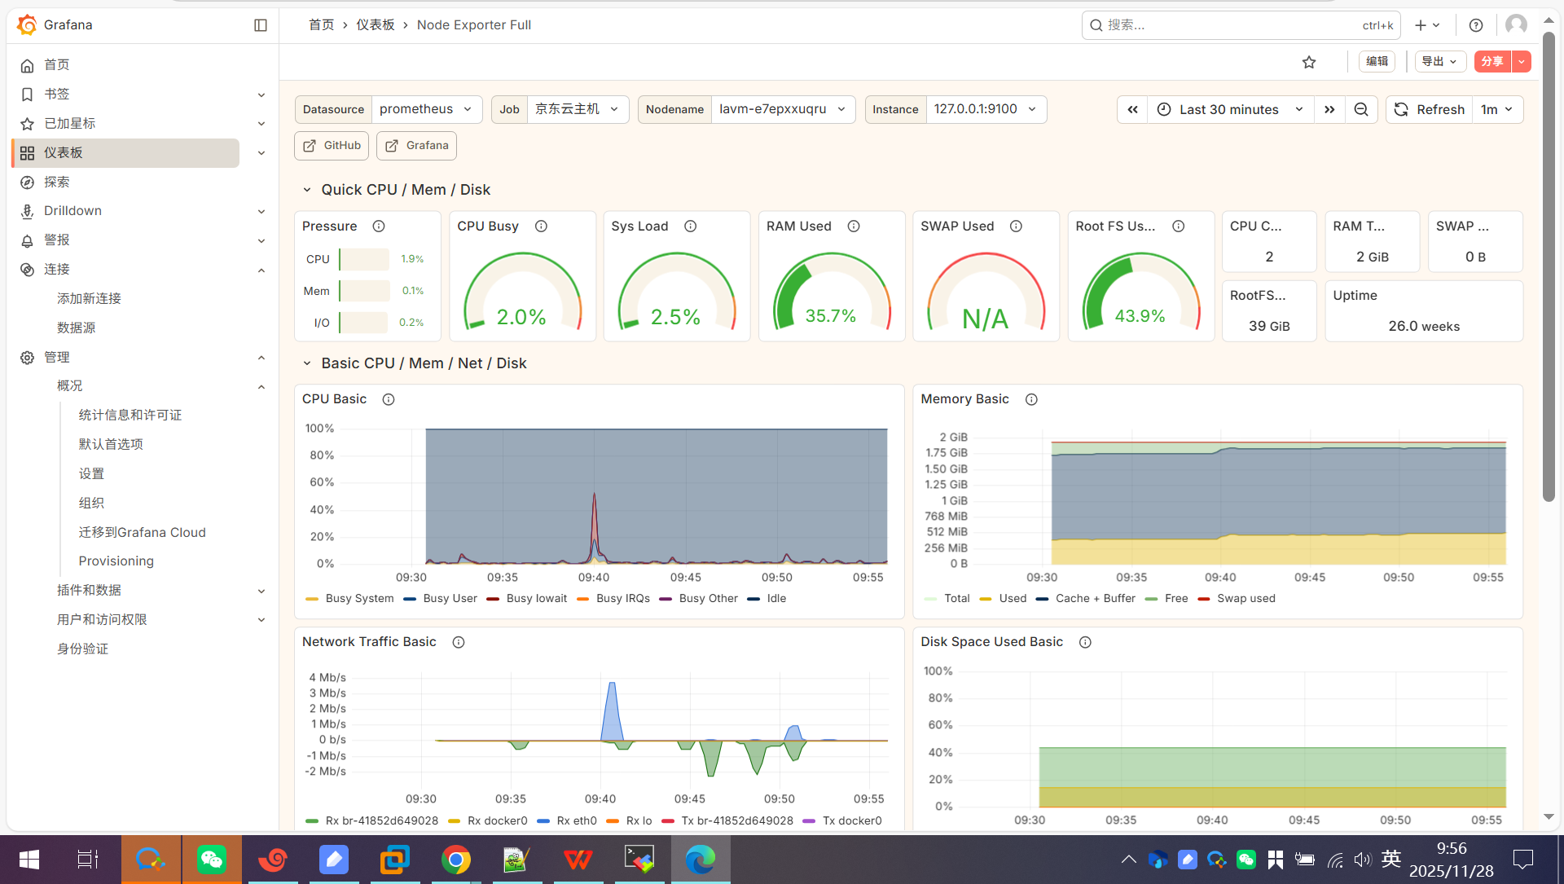Open the Datasource prometheus dropdown
The width and height of the screenshot is (1564, 884).
click(426, 109)
